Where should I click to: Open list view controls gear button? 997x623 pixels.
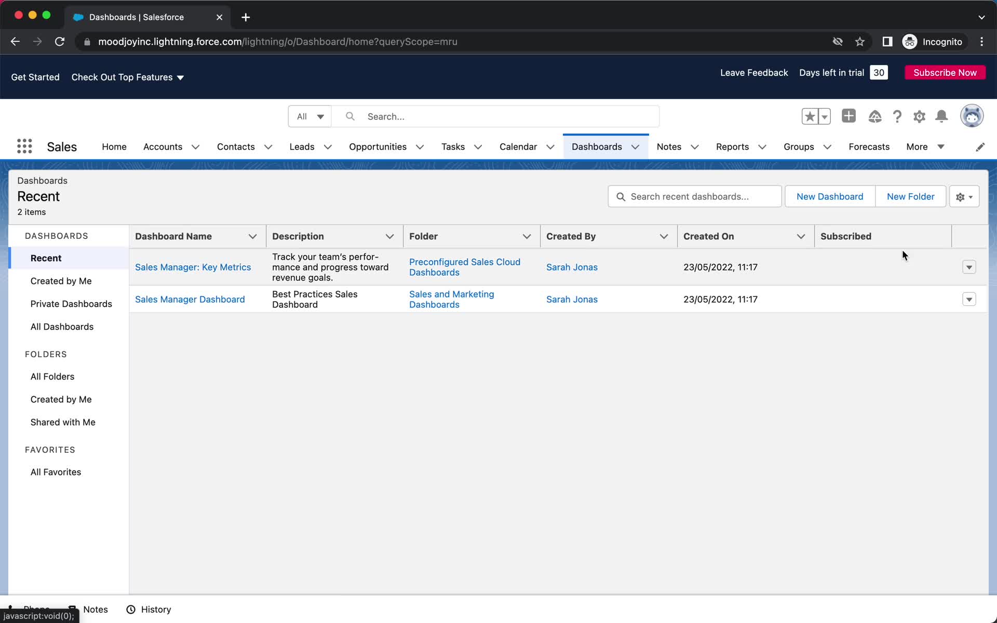click(x=964, y=197)
